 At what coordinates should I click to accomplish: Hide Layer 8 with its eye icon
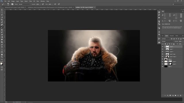(x=163, y=47)
